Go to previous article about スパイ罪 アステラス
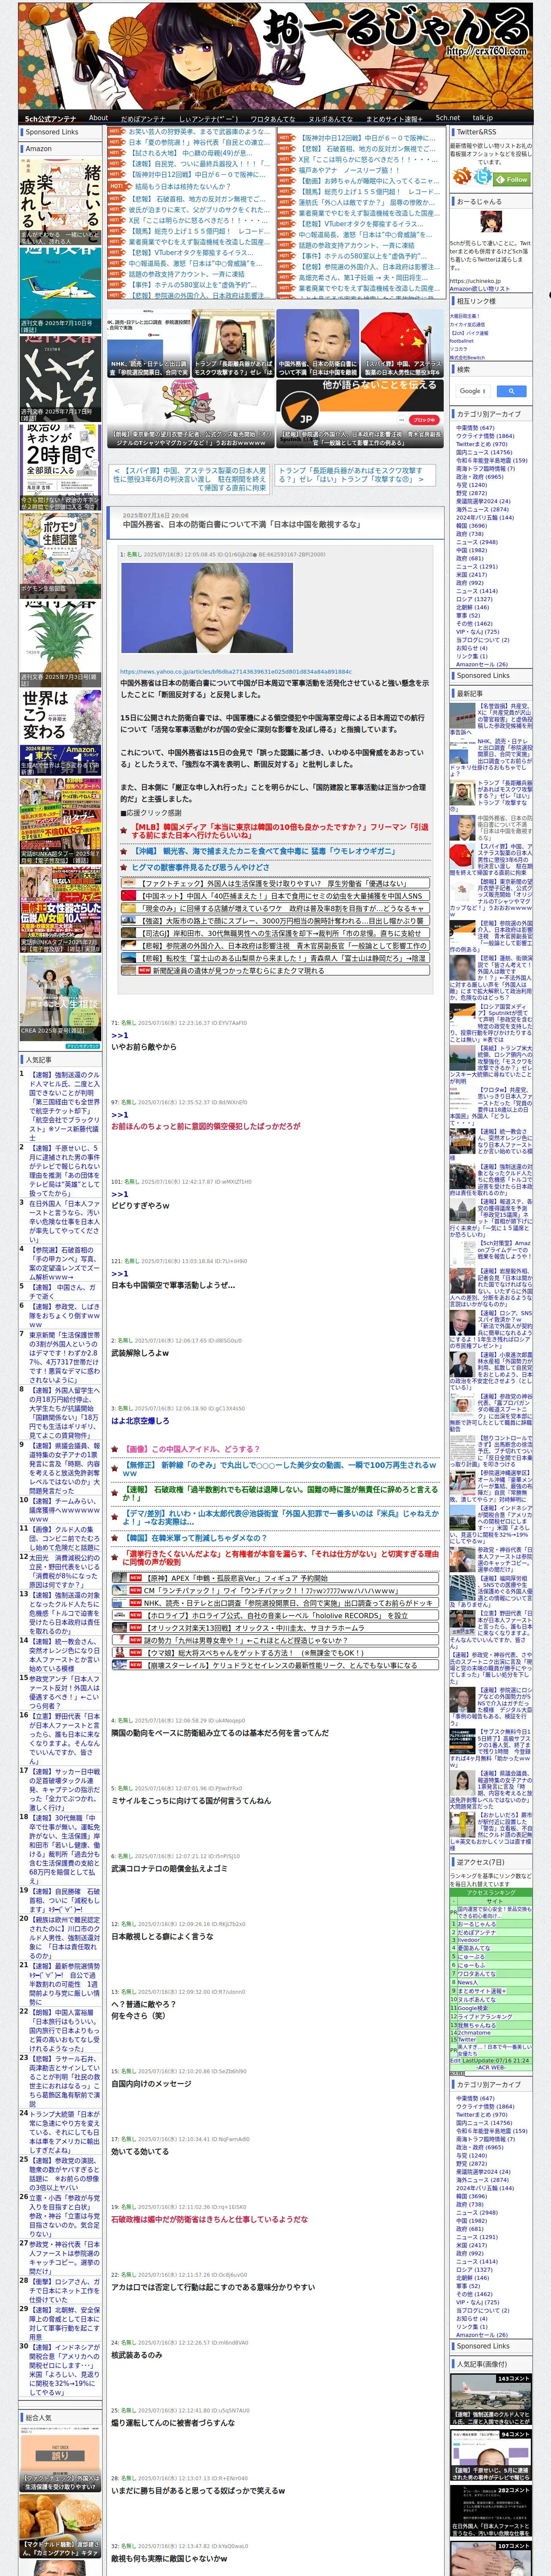 coord(190,479)
